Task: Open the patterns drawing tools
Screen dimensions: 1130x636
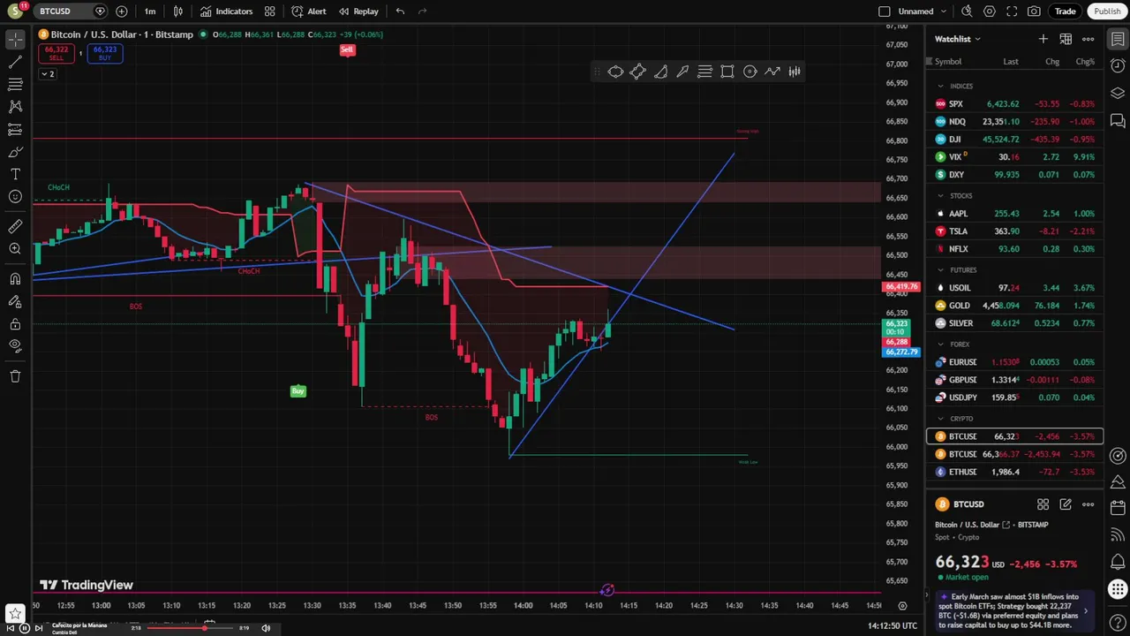Action: [15, 106]
